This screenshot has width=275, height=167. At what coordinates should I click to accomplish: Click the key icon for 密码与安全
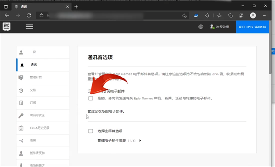(21, 115)
